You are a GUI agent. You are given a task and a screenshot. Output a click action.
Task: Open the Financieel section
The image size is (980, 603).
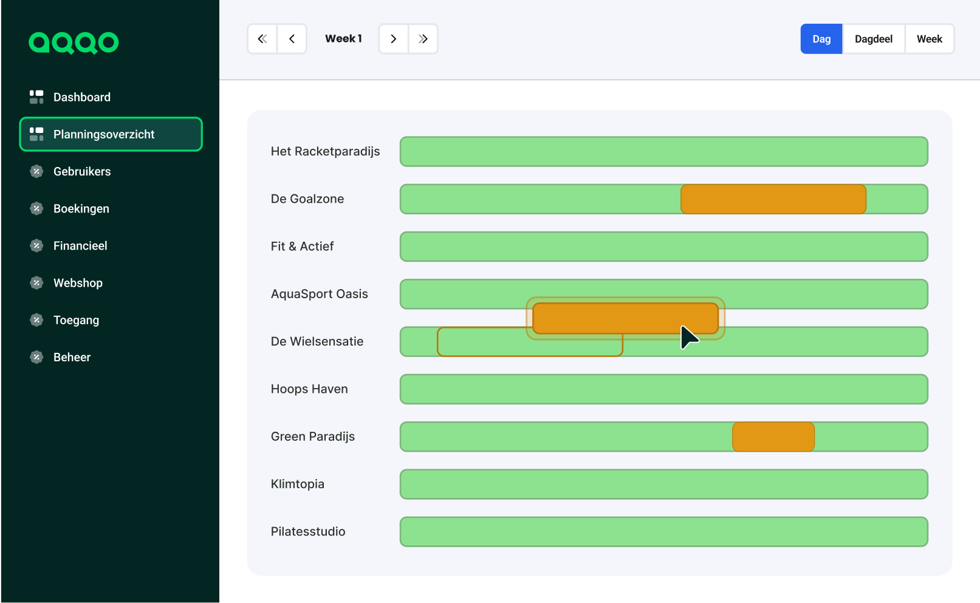[80, 245]
